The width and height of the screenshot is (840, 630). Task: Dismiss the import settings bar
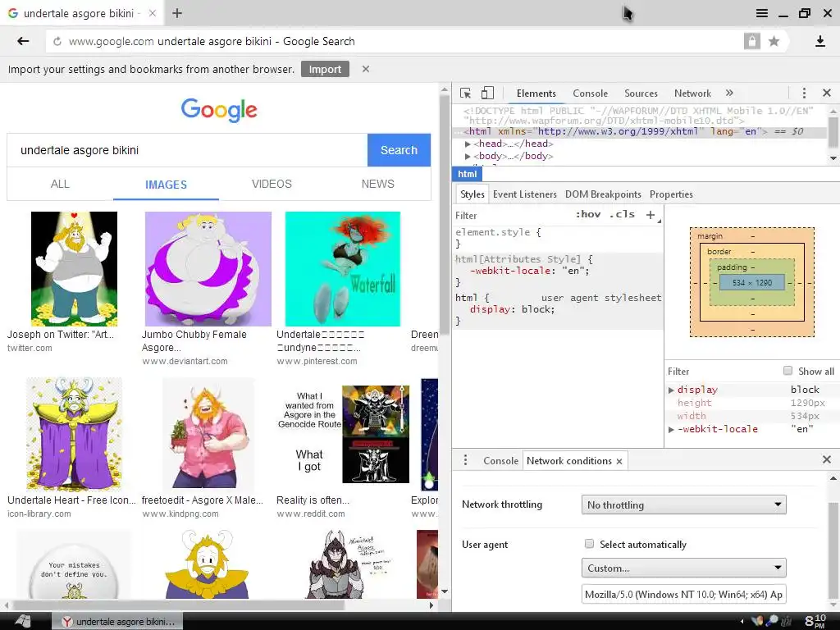[x=365, y=69]
